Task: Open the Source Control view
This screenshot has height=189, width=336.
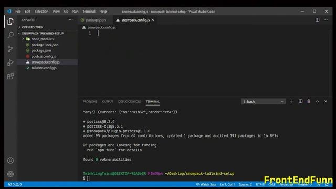Action: (x=10, y=49)
